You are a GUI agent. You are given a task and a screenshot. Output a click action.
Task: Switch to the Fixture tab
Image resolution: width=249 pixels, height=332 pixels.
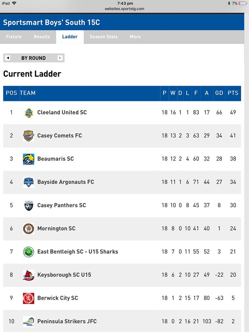pos(14,37)
